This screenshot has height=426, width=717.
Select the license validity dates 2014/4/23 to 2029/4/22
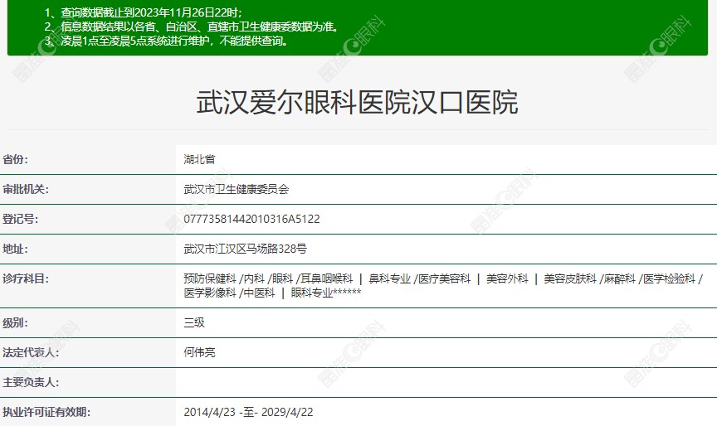pos(248,412)
